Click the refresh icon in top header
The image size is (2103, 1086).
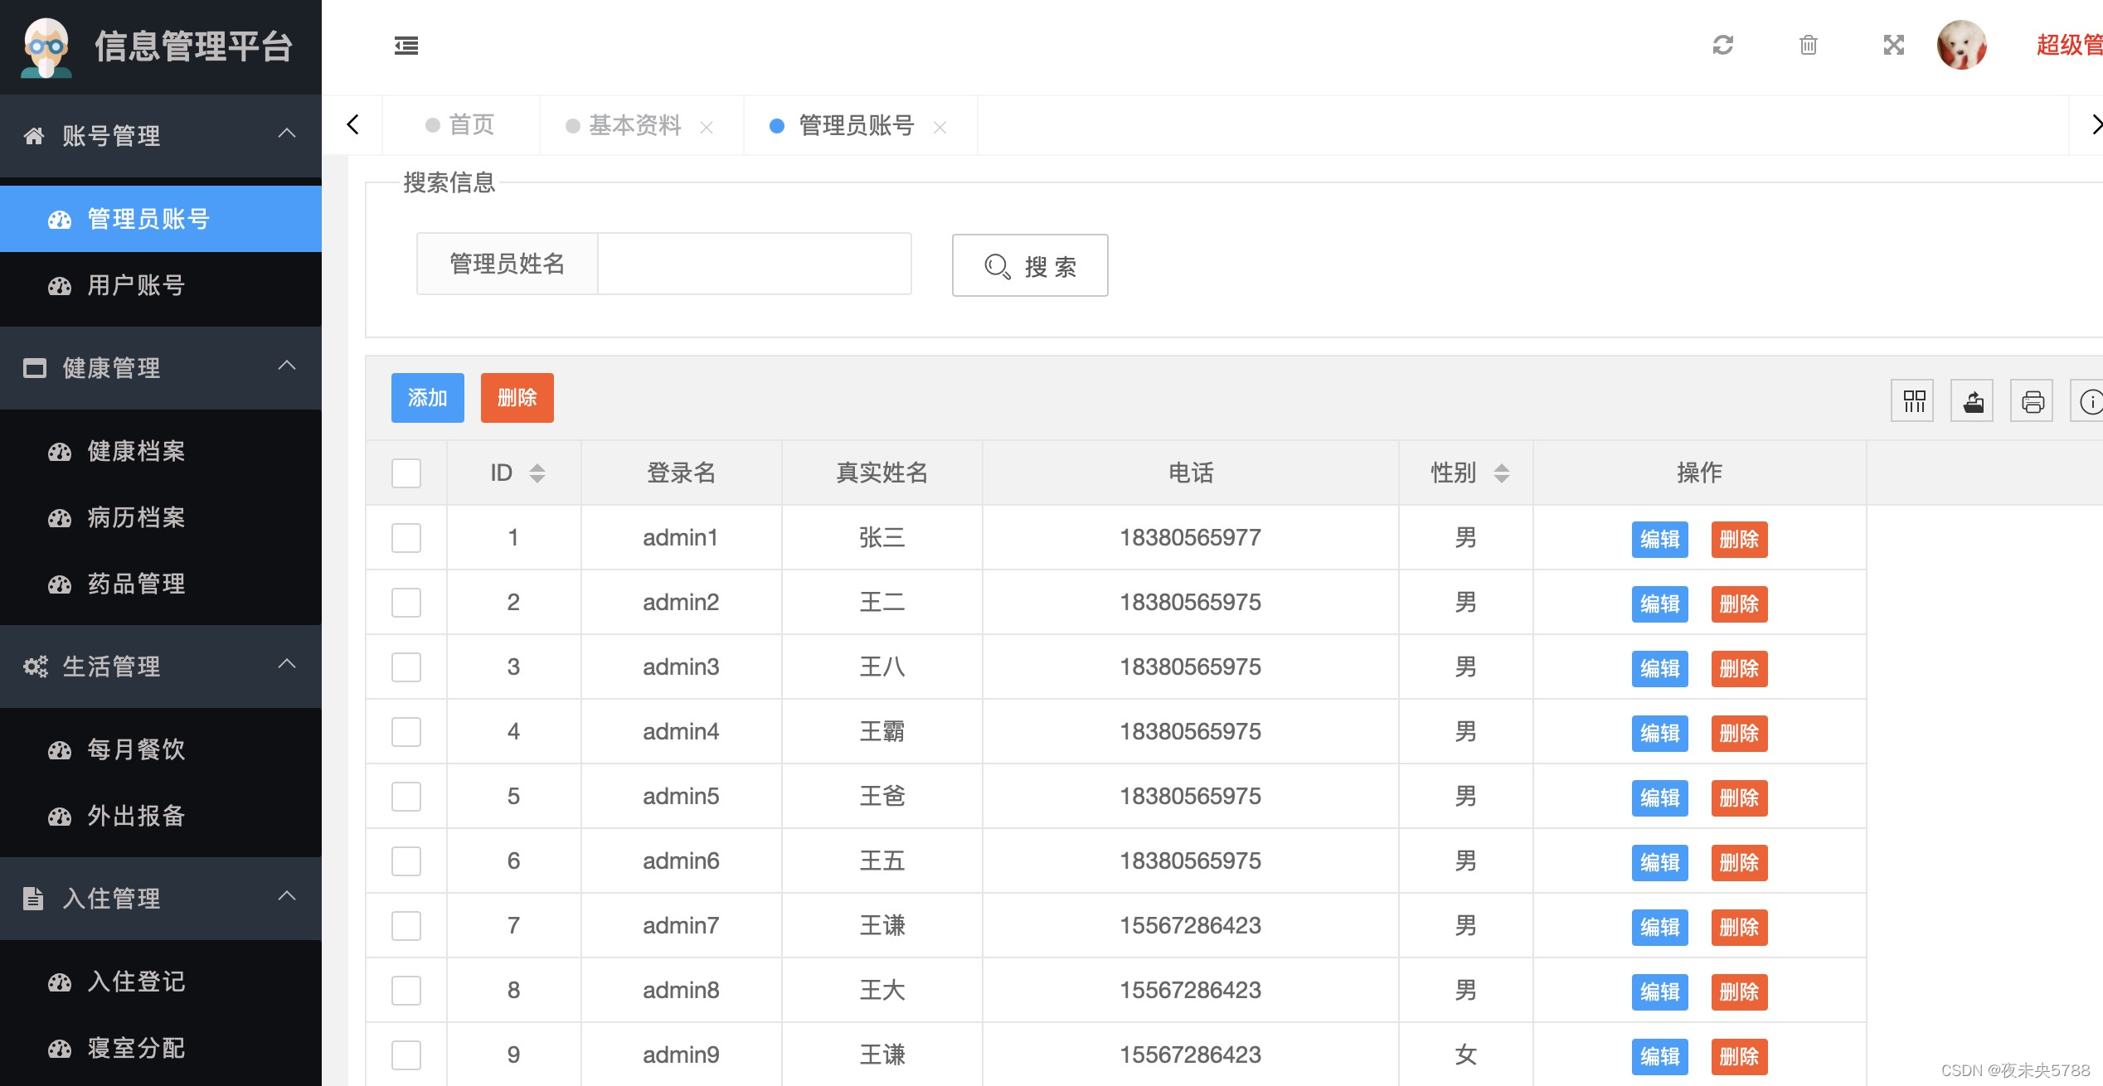(1722, 45)
